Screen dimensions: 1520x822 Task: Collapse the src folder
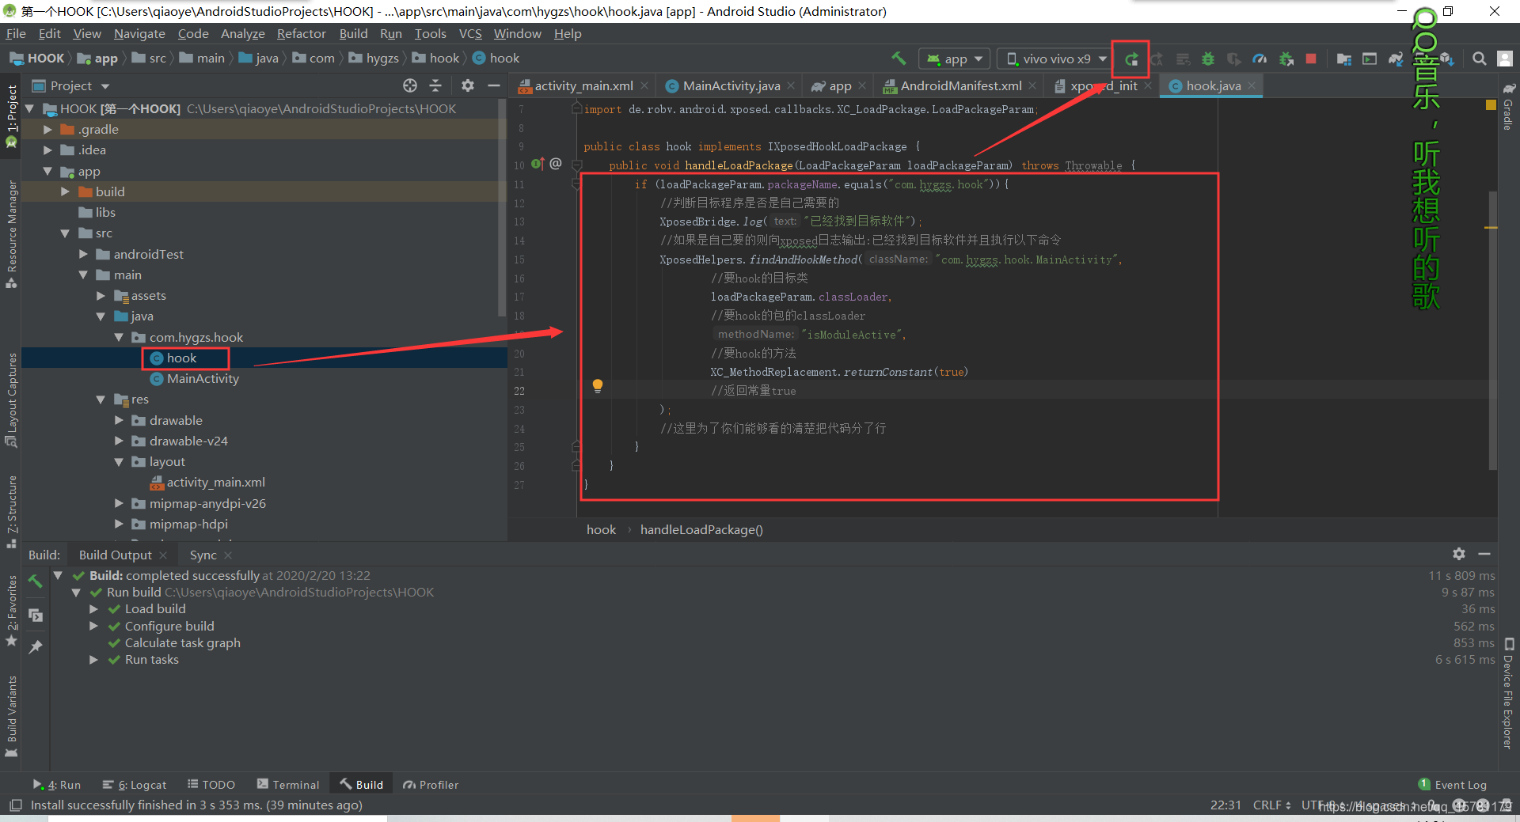(x=65, y=233)
